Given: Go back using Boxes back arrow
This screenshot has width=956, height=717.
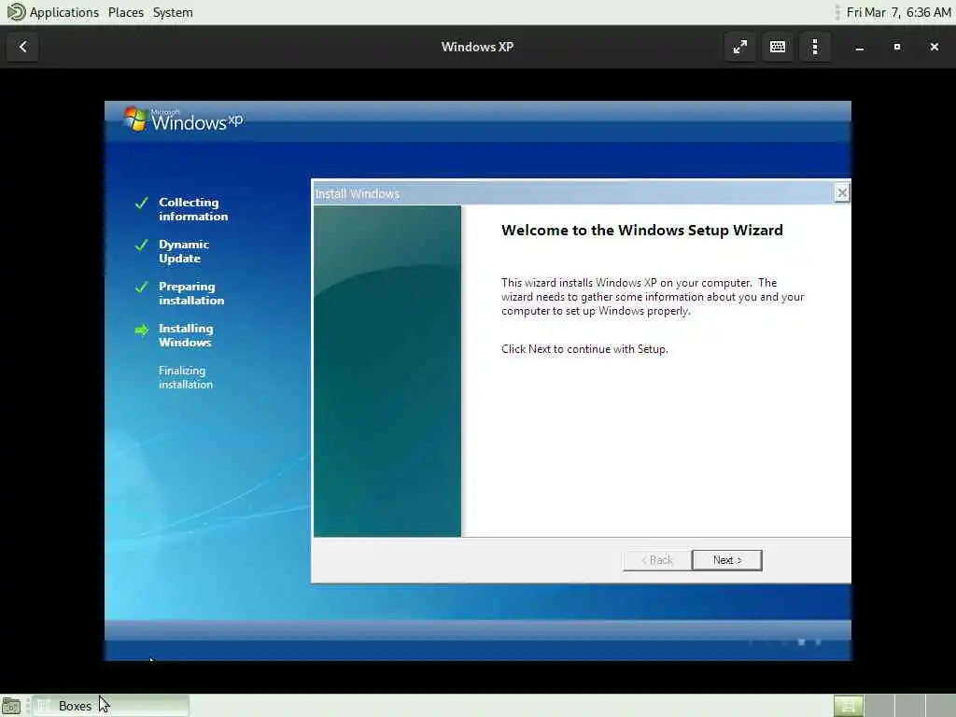Looking at the screenshot, I should [x=22, y=47].
